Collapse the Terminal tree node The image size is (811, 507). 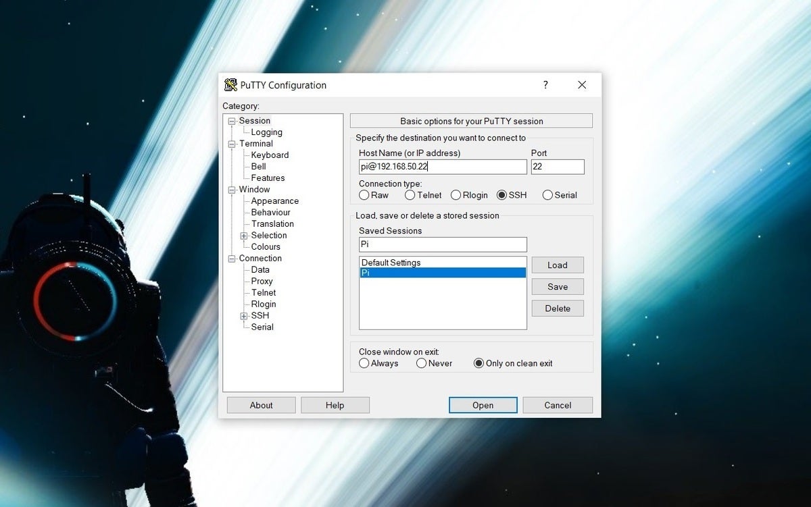point(232,144)
